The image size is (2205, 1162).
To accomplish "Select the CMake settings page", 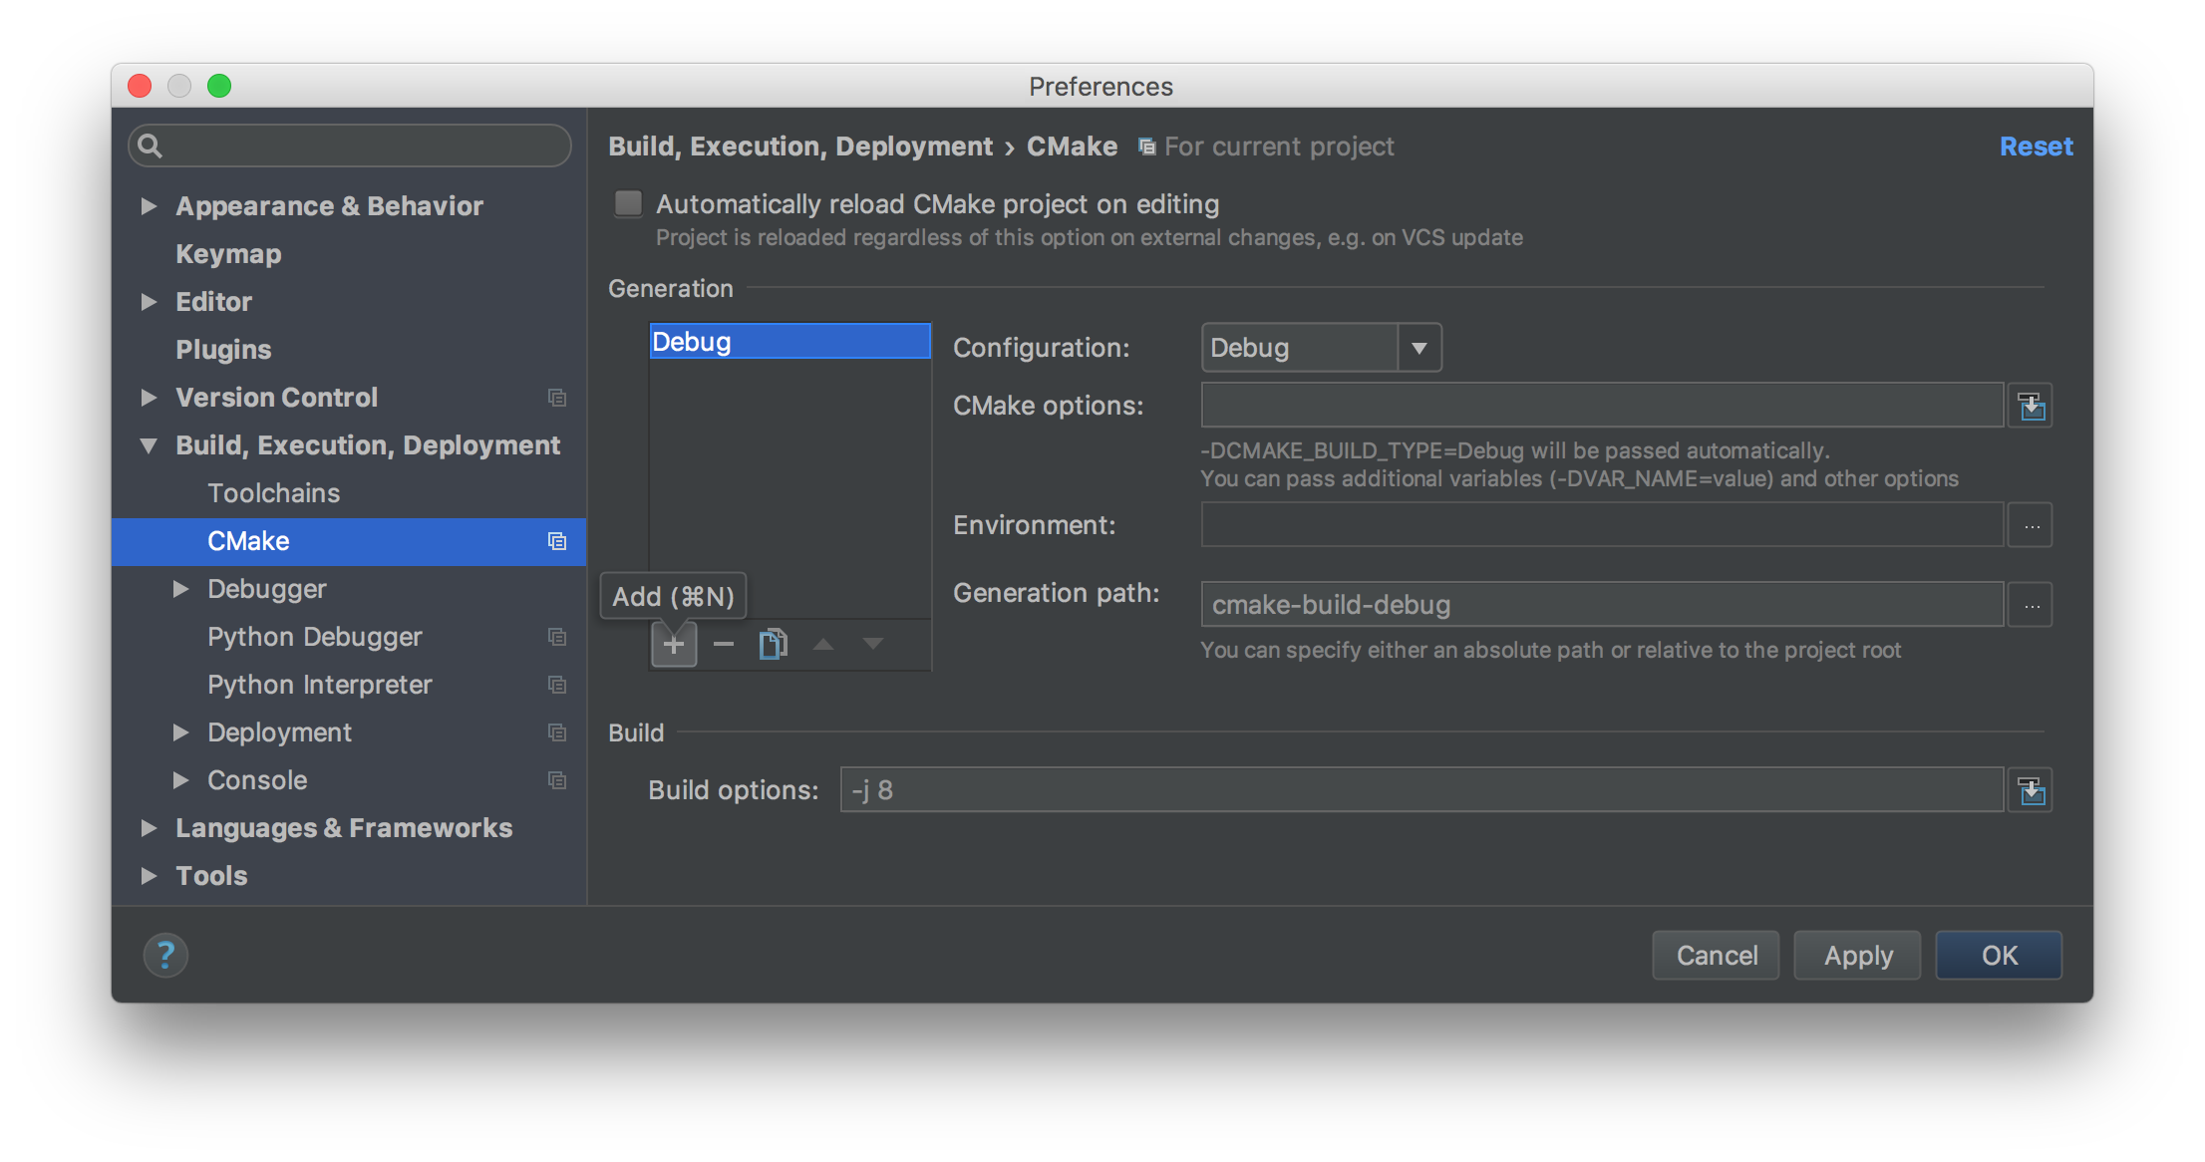I will [349, 541].
